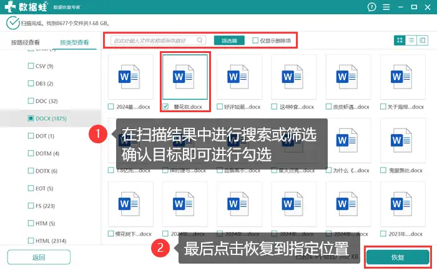437x273 pixels.
Task: Check the CSV (9) file type box
Action: (31, 66)
